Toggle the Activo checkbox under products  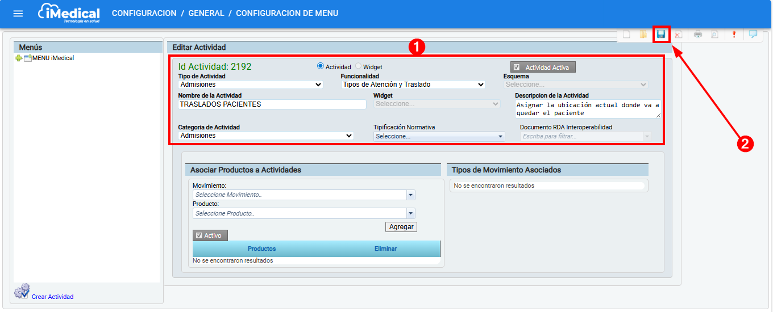click(x=198, y=235)
